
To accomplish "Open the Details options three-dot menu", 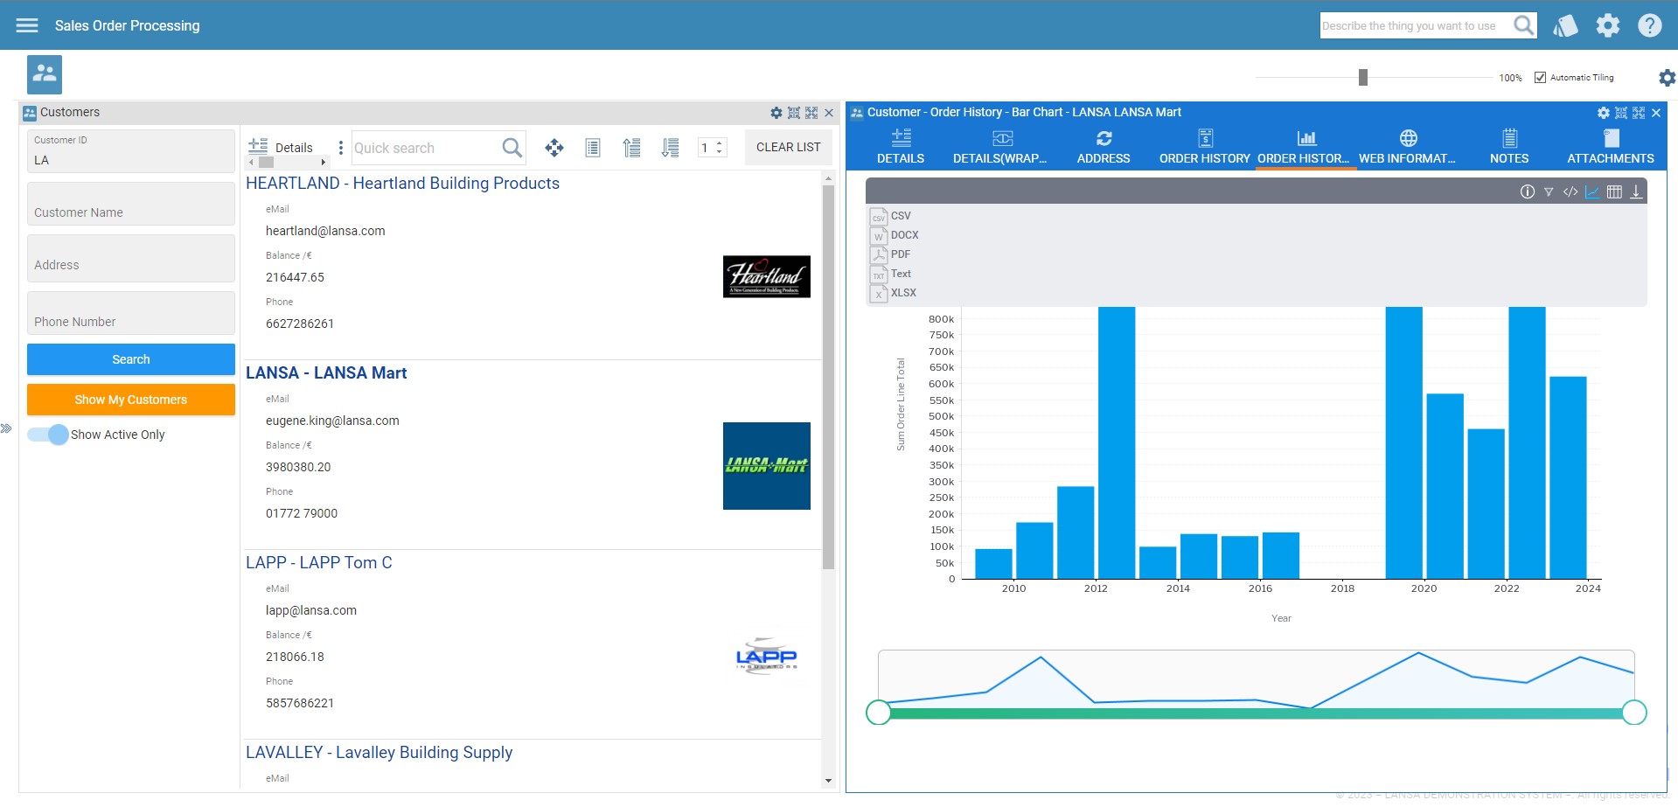I will pos(340,147).
